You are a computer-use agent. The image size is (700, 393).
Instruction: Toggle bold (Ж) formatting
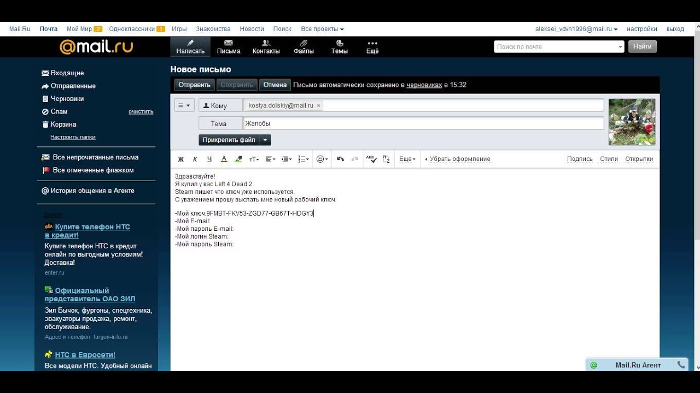181,159
